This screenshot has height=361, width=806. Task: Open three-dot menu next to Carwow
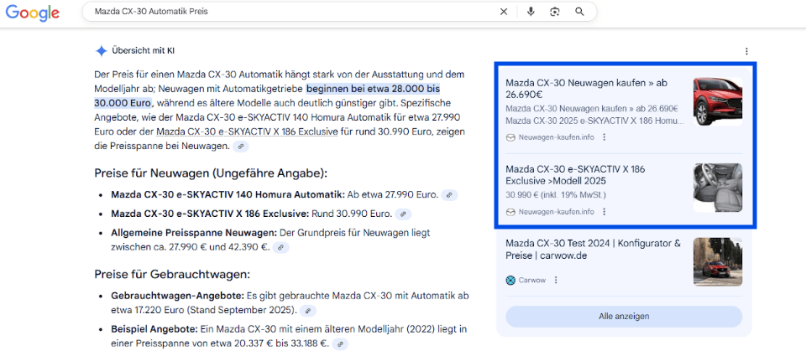(x=556, y=280)
